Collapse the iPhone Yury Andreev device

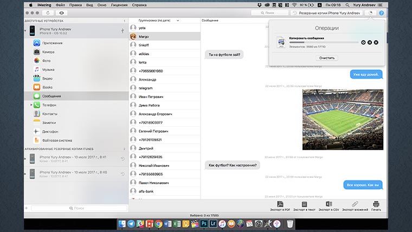click(x=25, y=31)
